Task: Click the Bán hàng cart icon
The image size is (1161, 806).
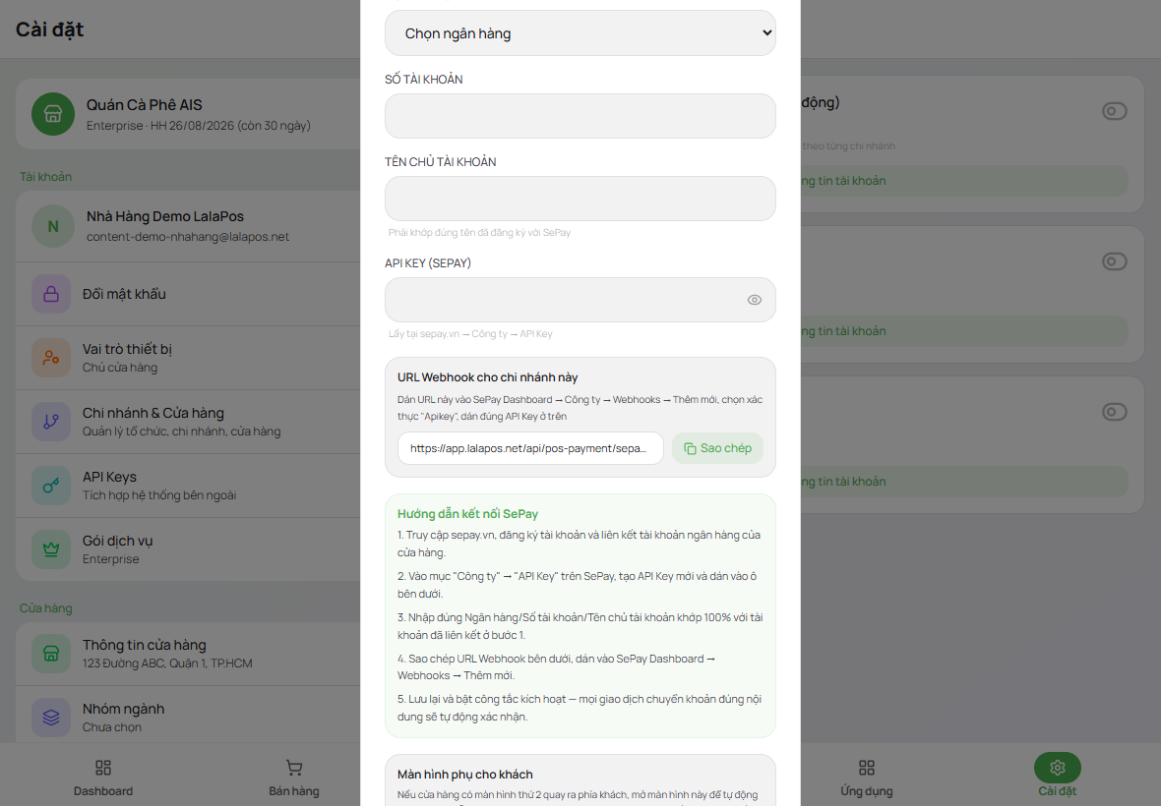Action: point(294,768)
